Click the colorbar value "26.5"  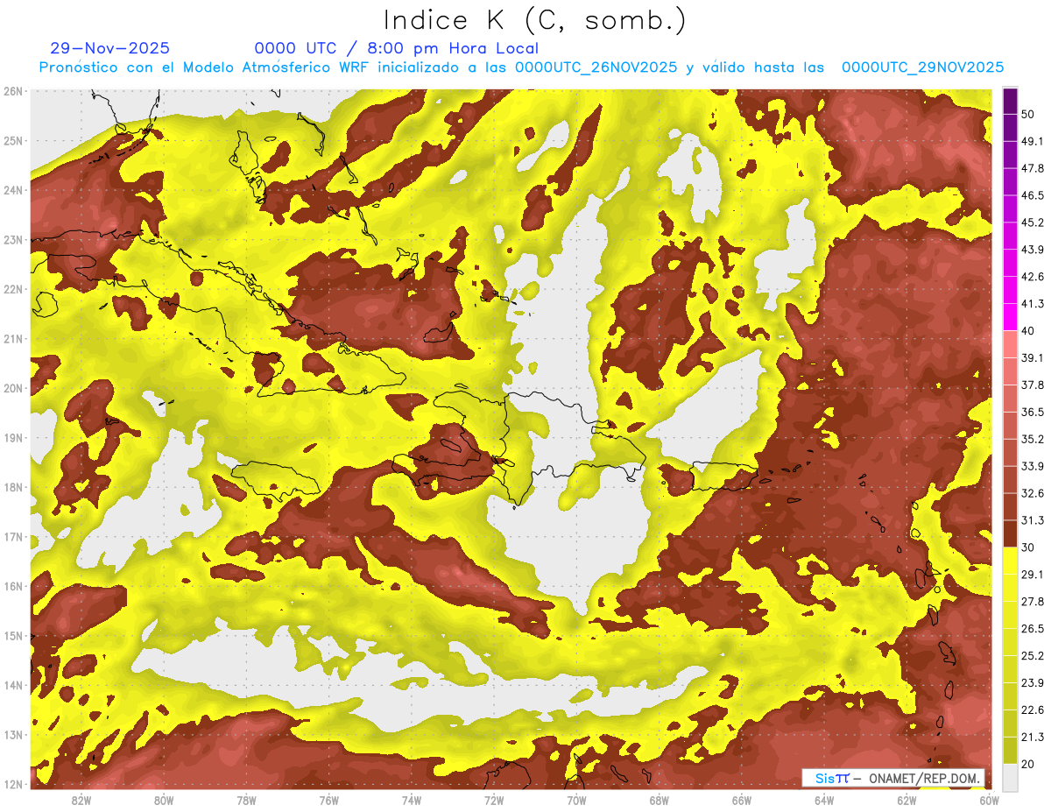tap(1033, 629)
